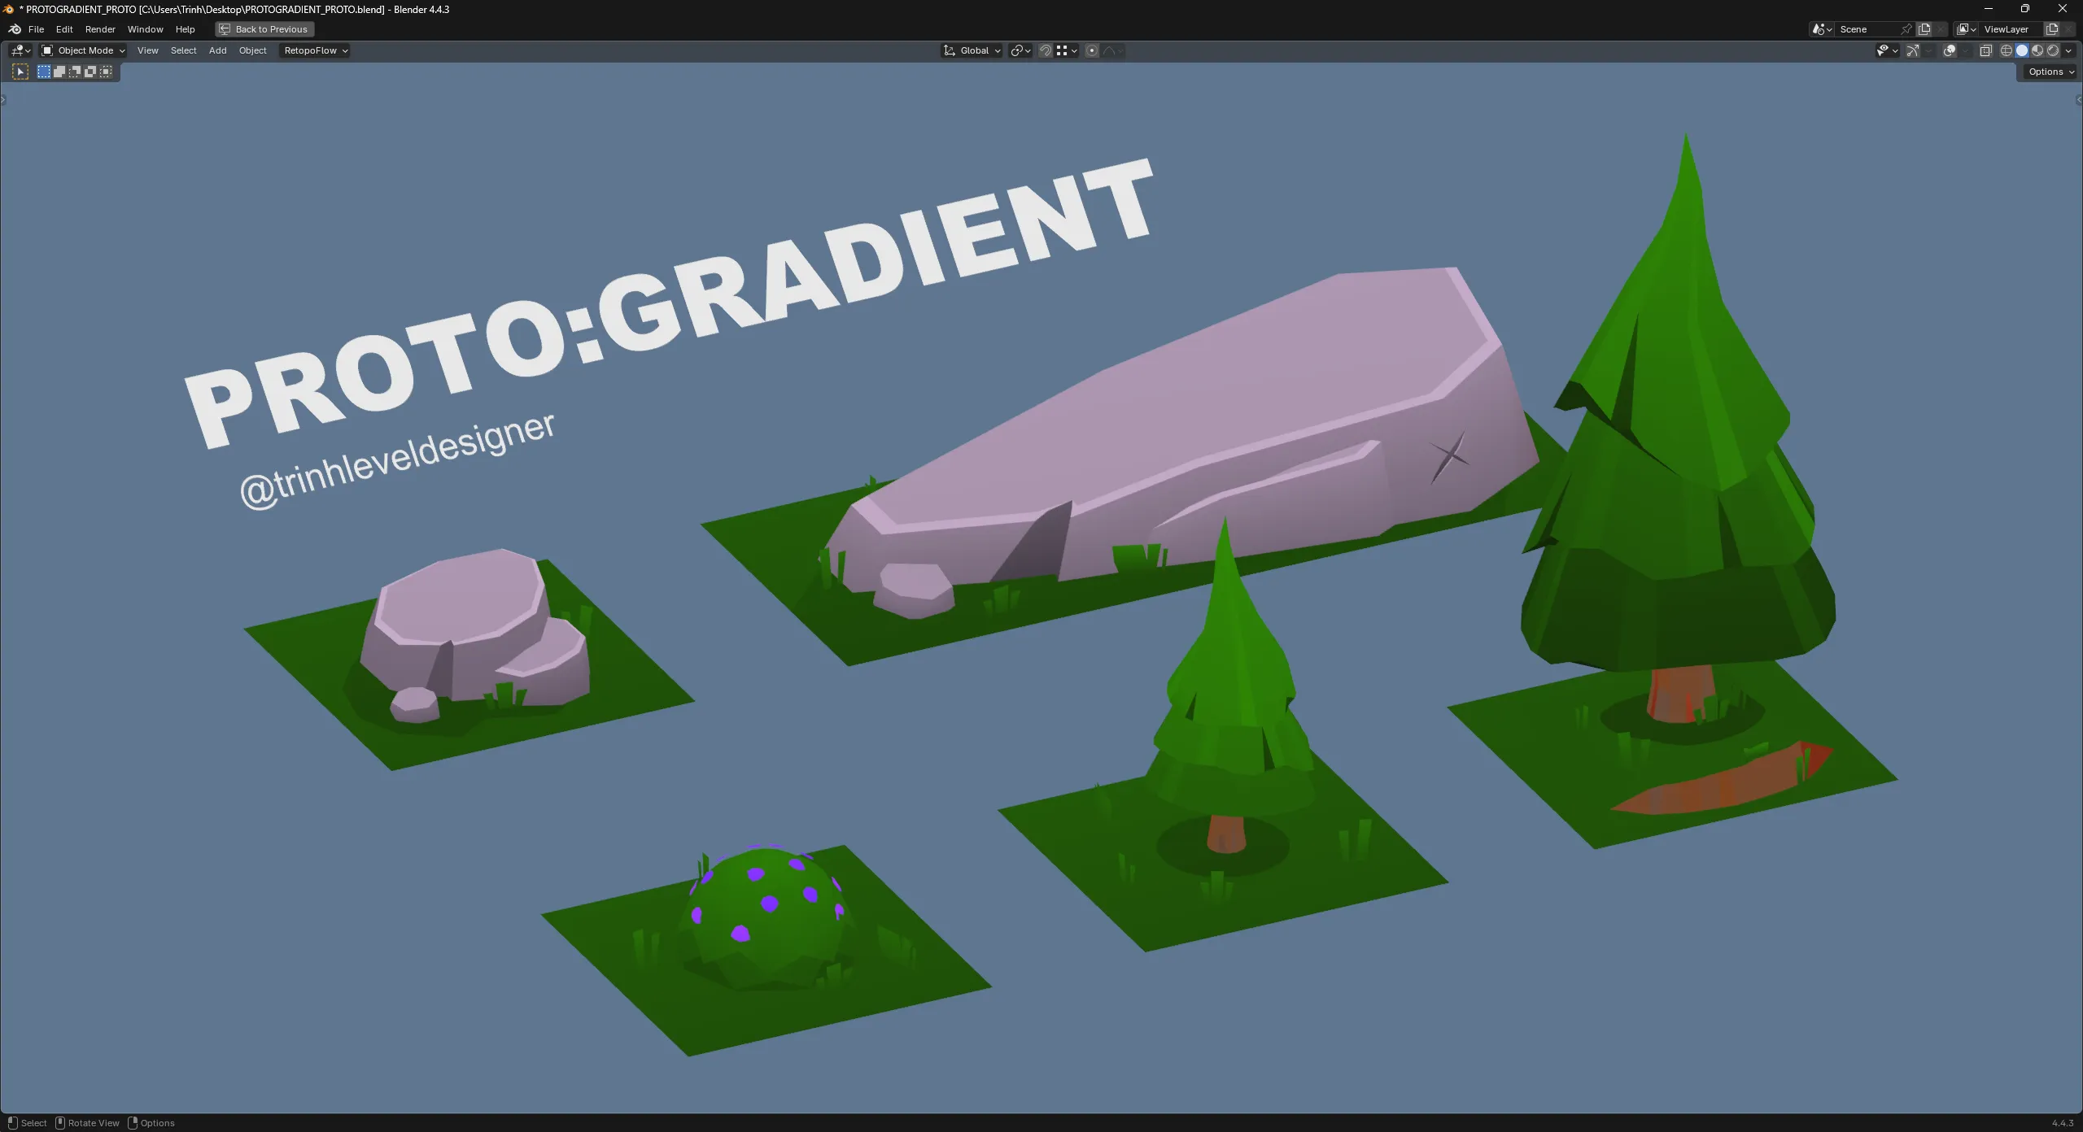This screenshot has height=1132, width=2083.
Task: Toggle viewport gizmos display
Action: (x=1912, y=50)
